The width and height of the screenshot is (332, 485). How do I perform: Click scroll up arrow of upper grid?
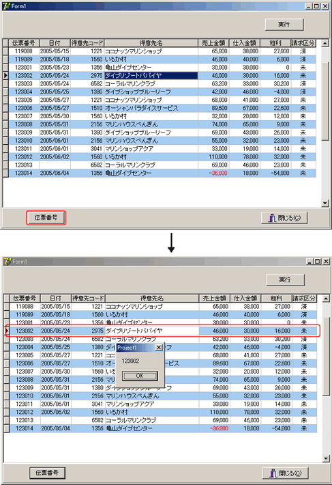pos(325,43)
